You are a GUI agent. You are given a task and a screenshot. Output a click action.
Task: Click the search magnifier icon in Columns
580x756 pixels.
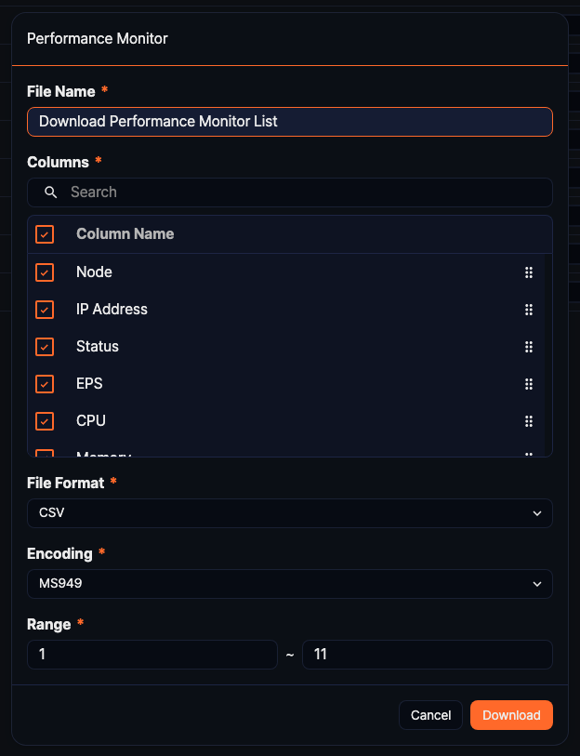pyautogui.click(x=50, y=192)
